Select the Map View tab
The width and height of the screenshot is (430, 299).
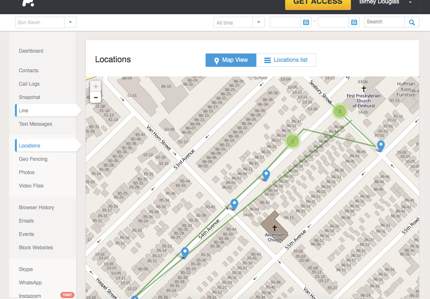tap(231, 60)
